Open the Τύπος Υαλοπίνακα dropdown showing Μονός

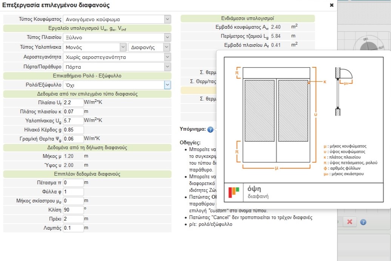pyautogui.click(x=95, y=47)
